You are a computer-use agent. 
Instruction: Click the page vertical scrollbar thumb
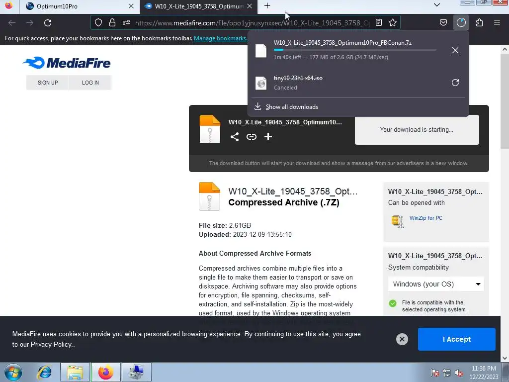pos(505,100)
